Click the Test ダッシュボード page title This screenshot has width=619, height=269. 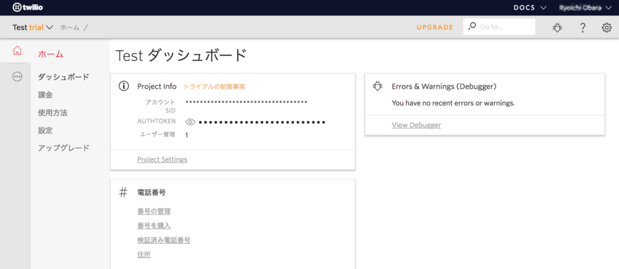pyautogui.click(x=181, y=56)
